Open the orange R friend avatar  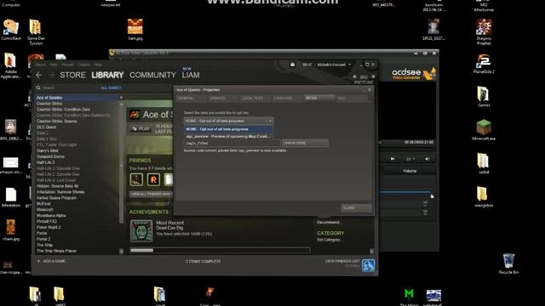pyautogui.click(x=153, y=179)
